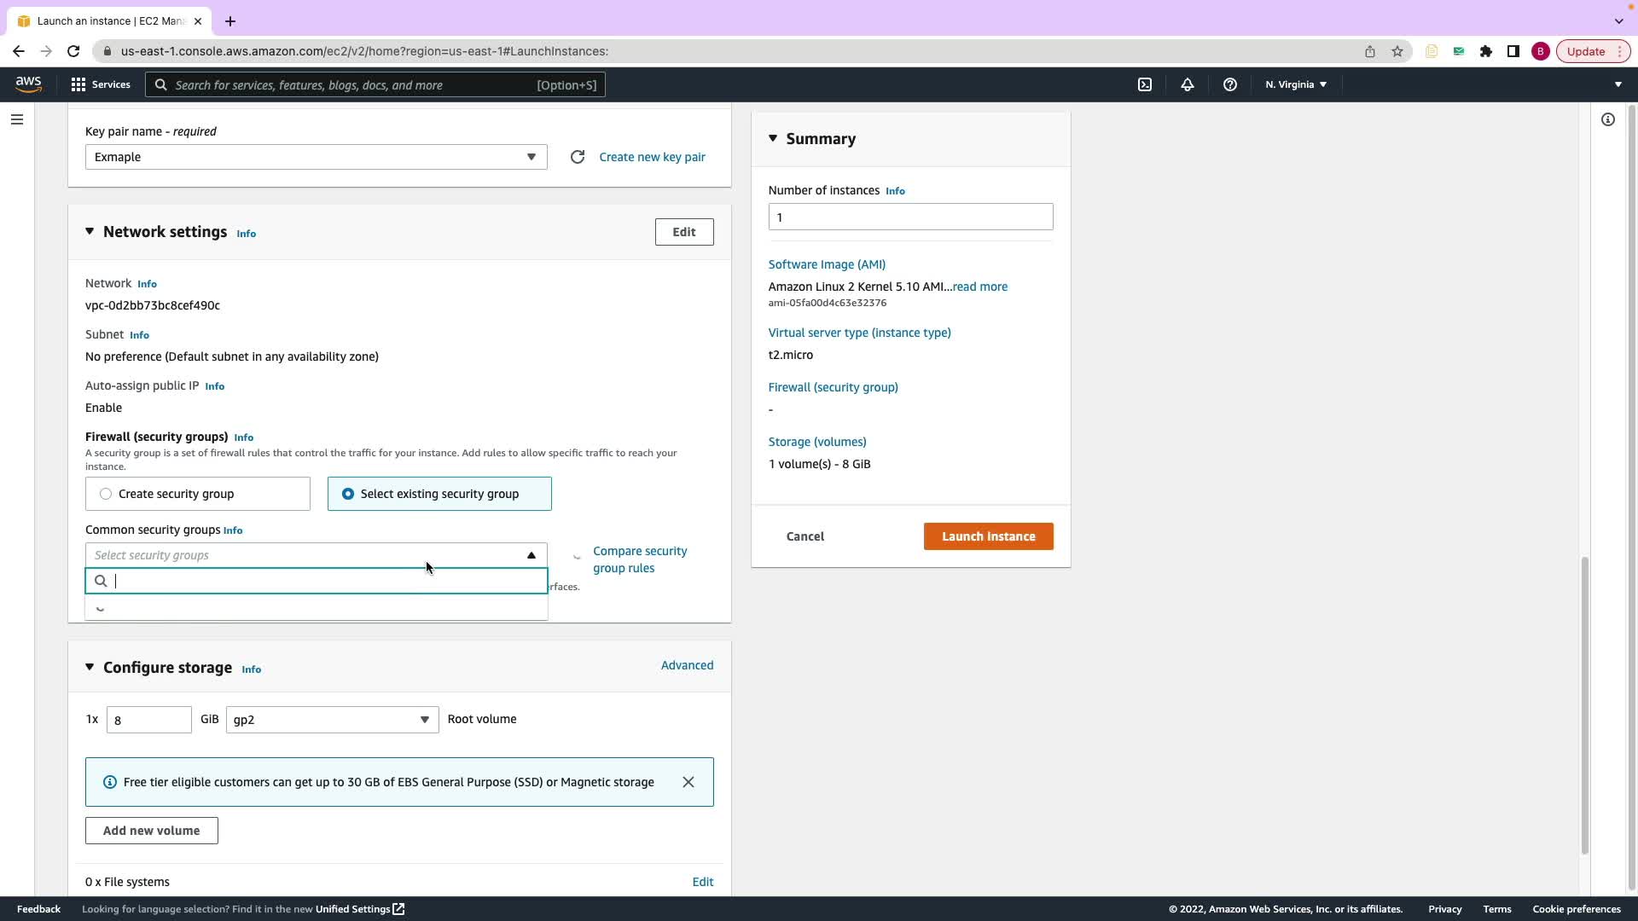This screenshot has width=1638, height=921.
Task: Open Compare security group rules link
Action: [639, 559]
